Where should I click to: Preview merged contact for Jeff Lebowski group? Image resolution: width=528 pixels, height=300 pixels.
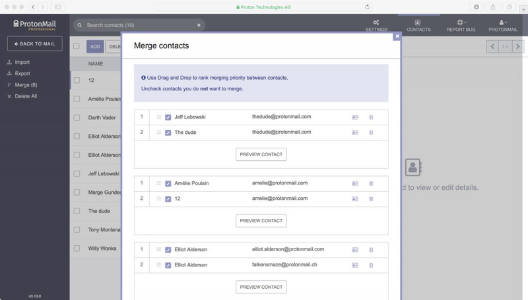click(261, 154)
